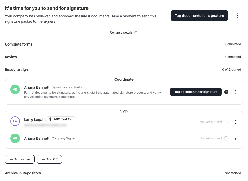Viewport: 248px width, 181px height.
Task: Click the Add CC button
Action: tap(49, 159)
